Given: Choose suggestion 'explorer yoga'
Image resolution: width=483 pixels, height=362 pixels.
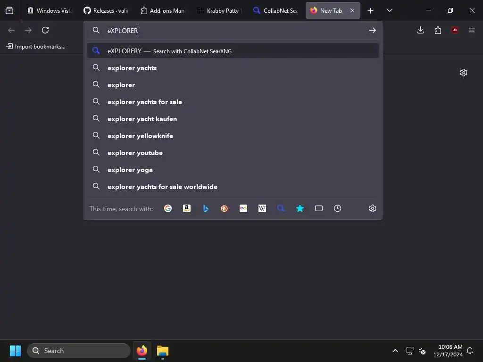Looking at the screenshot, I should click(233, 170).
